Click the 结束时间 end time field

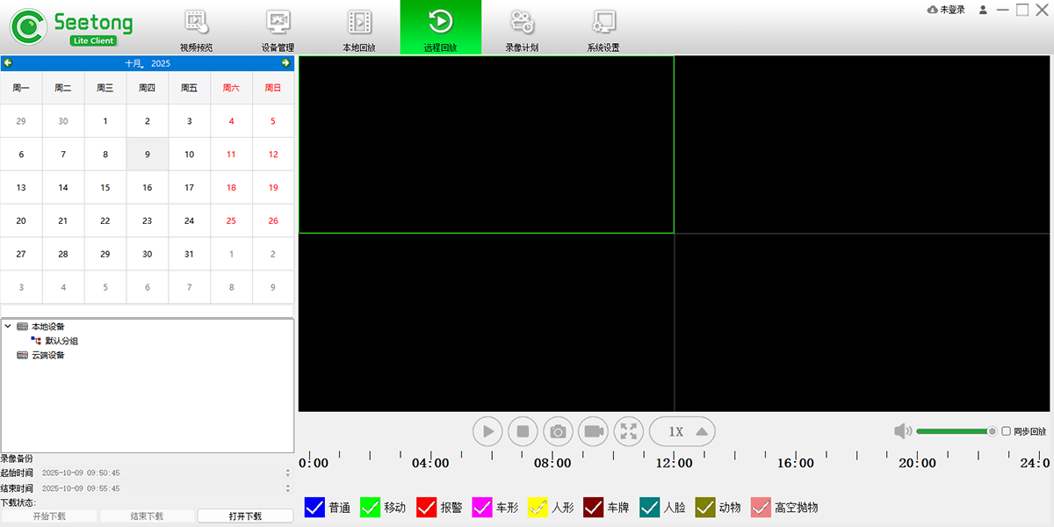(166, 488)
